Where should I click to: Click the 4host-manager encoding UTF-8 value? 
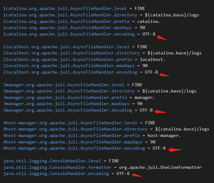click(159, 148)
